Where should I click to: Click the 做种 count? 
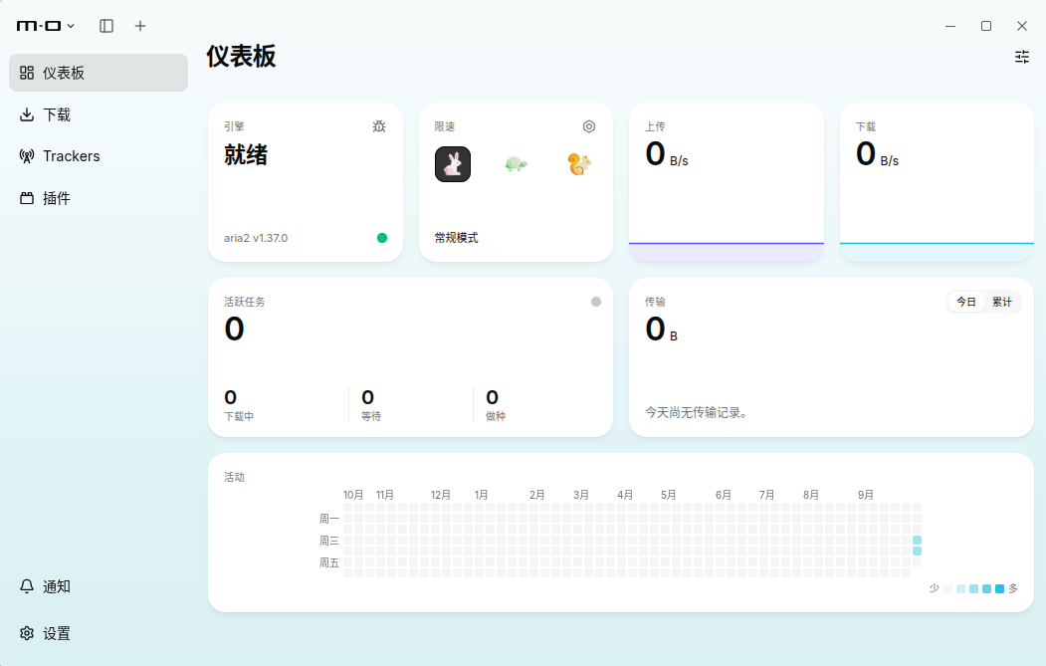click(x=493, y=397)
